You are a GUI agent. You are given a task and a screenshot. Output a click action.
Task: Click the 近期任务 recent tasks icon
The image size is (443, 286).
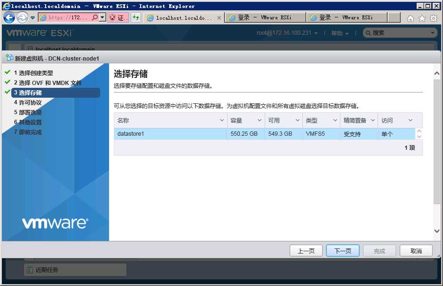point(30,270)
